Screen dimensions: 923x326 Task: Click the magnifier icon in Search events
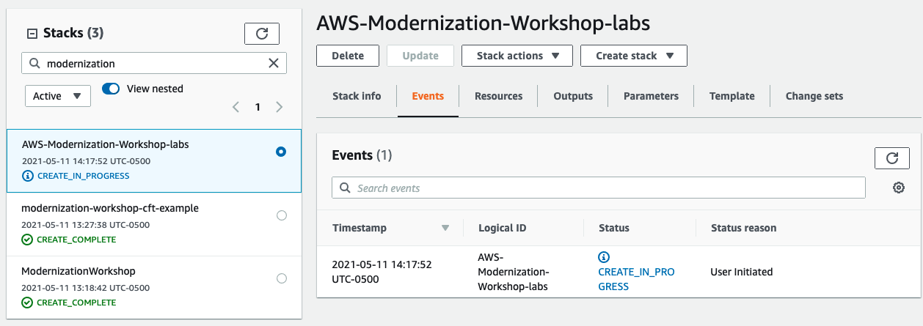tap(345, 188)
